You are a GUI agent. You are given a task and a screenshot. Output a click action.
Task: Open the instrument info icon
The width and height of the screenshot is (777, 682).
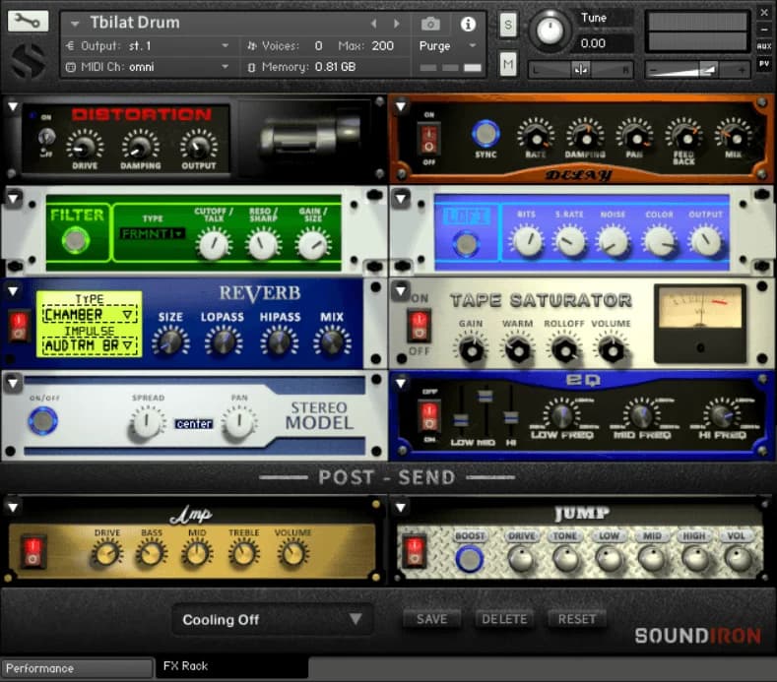[468, 24]
